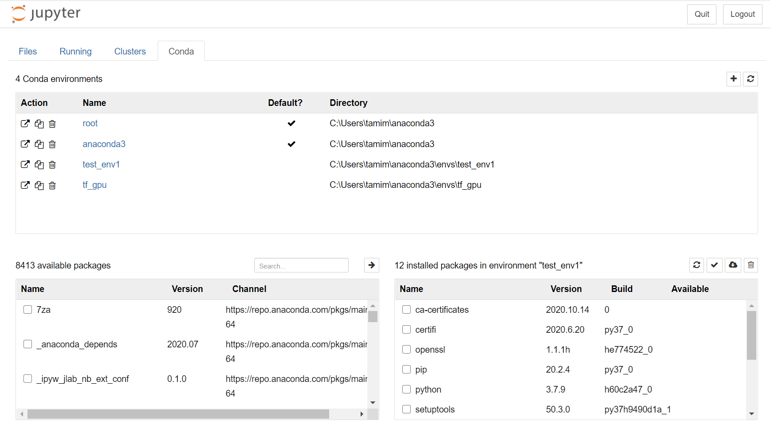Focus the package Search field
This screenshot has width=770, height=428.
(x=301, y=265)
